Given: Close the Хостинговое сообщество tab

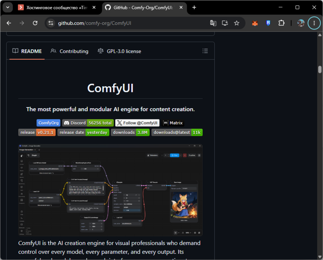Looking at the screenshot, I should pyautogui.click(x=94, y=8).
